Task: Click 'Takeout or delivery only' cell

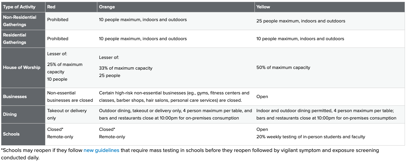Action: 67,114
